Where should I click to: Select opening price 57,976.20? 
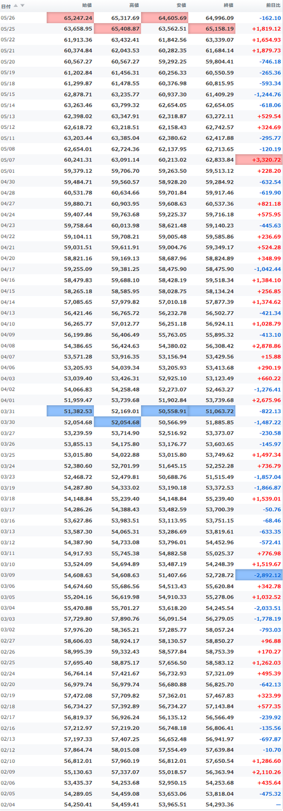[78, 629]
